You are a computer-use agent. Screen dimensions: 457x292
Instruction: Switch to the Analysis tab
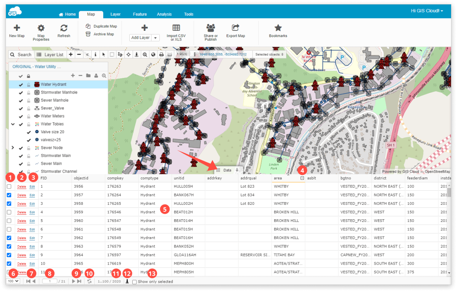click(164, 14)
